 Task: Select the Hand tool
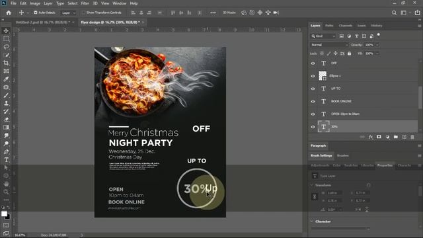coord(6,184)
